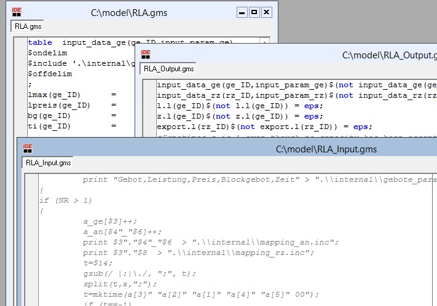Close the RLA.gms editor window
The width and height of the screenshot is (437, 306).
coord(267,12)
